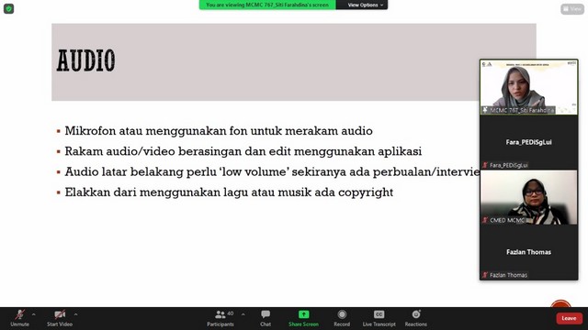Screen dimensions: 588x330
Task: Select the MCMC 767_Siti Farahdina video thumbnail
Action: coord(529,87)
